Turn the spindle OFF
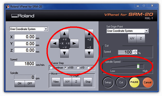 pyautogui.click(x=30, y=84)
